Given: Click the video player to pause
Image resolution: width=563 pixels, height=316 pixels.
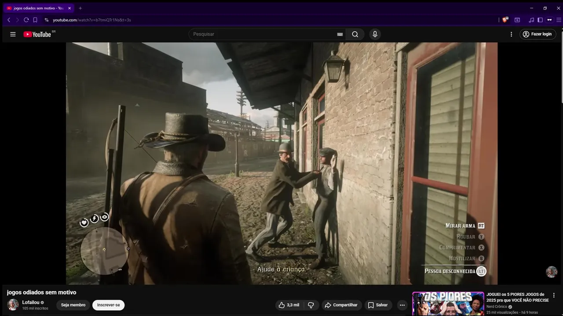Looking at the screenshot, I should click(x=281, y=163).
